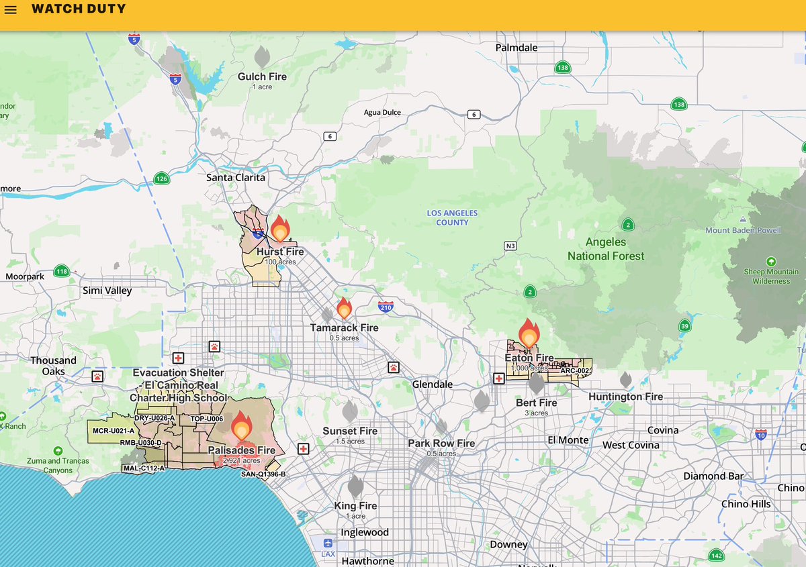This screenshot has height=567, width=806.
Task: Click the red cross shelter icon near Eaton Fire
Action: click(x=498, y=378)
